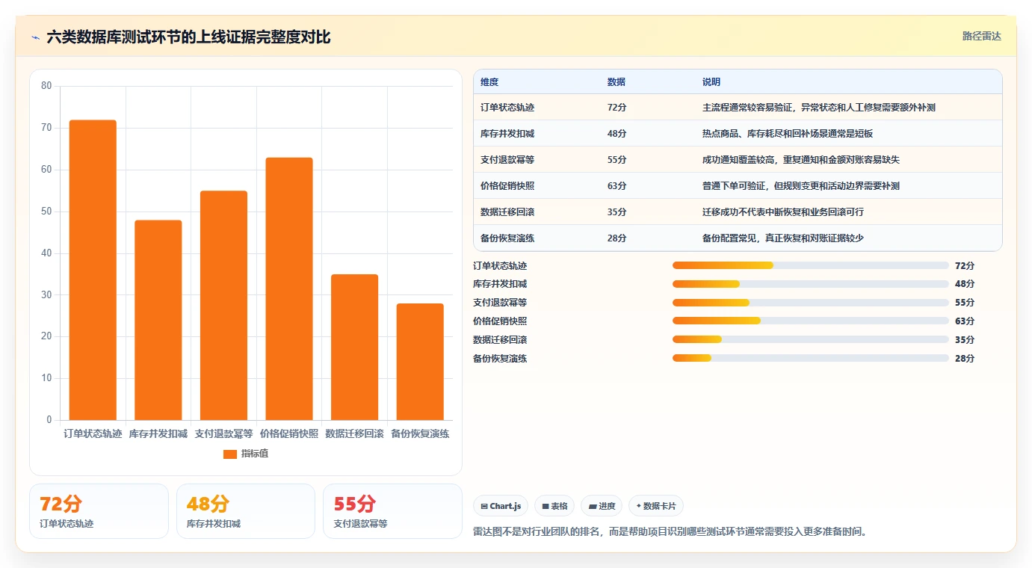Click the 价格促销快照 x-axis label
1032x568 pixels.
(289, 433)
